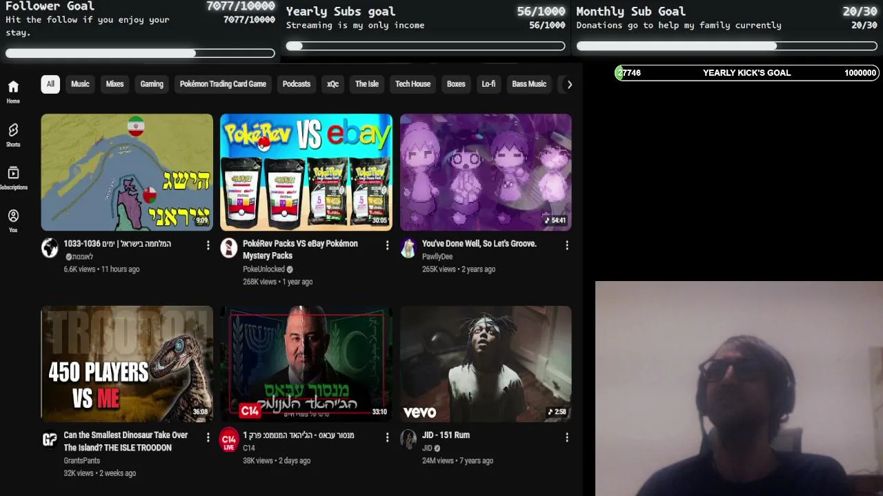
Task: Open options menu for PokéRev Packs video
Action: 387,245
